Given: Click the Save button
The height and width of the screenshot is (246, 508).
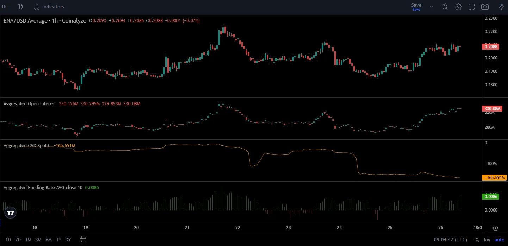Looking at the screenshot, I should [x=416, y=6].
